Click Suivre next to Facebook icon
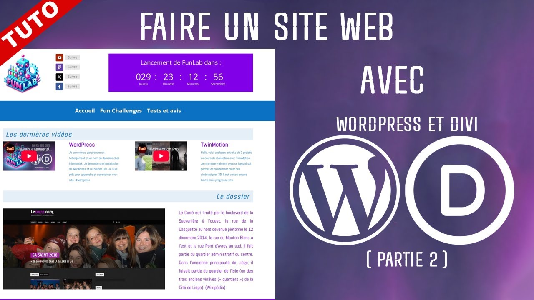The image size is (534, 300). (73, 87)
